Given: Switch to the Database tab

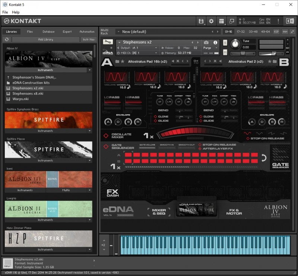Looking at the screenshot, I should pos(48,32).
